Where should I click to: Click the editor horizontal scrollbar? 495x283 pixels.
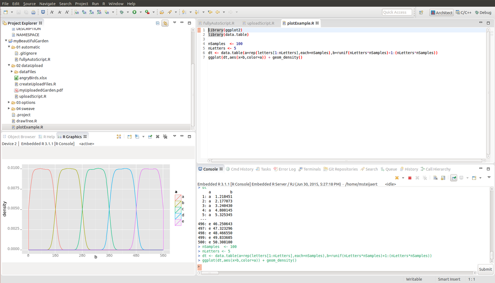coord(346,161)
